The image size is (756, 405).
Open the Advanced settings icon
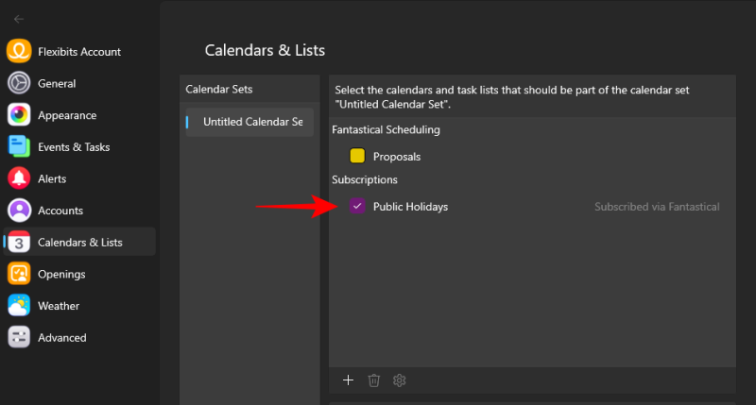pyautogui.click(x=19, y=337)
